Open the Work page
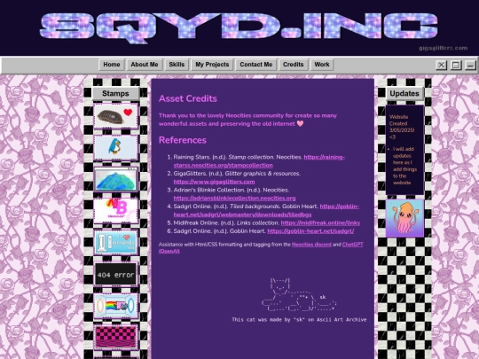 322,65
